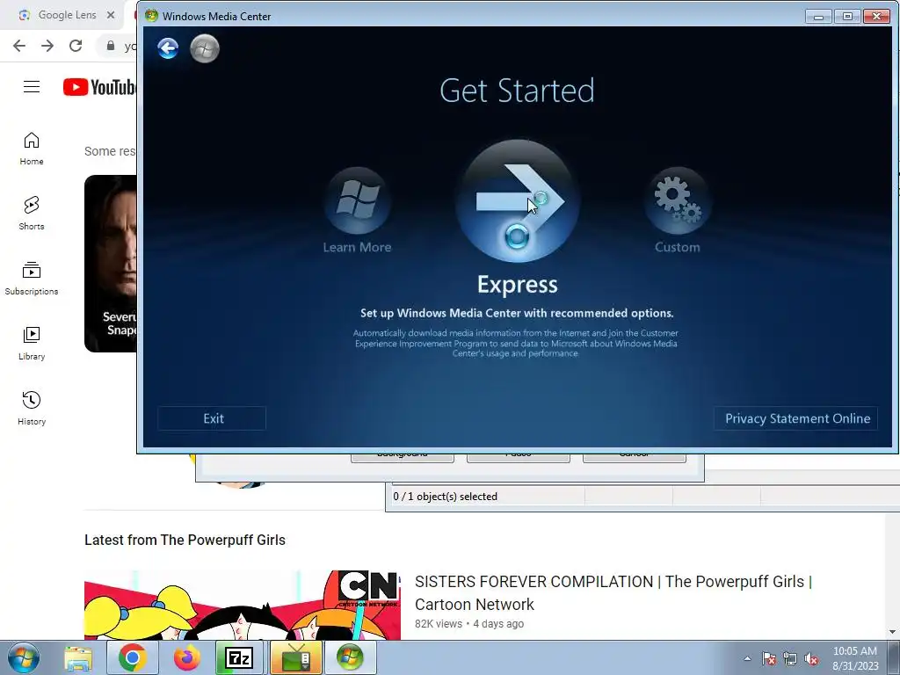Switch to Chrome in the taskbar
900x675 pixels.
tap(132, 658)
